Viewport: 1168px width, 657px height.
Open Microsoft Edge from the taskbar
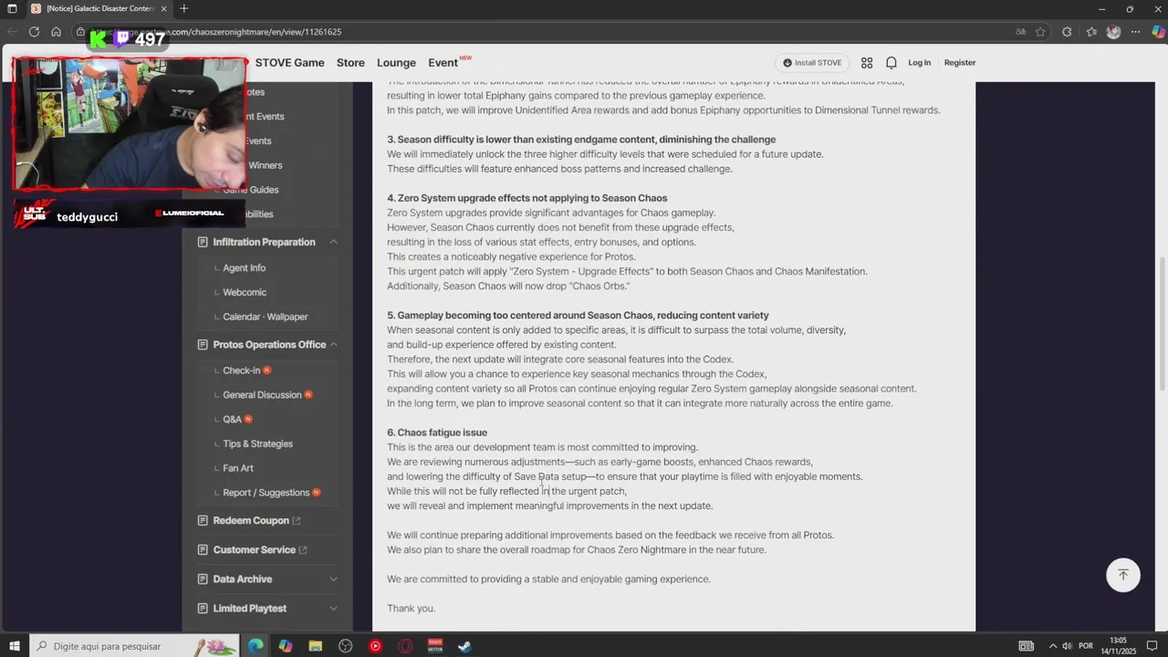click(x=255, y=646)
